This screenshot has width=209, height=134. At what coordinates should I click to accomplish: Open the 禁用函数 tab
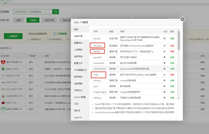(x=80, y=77)
